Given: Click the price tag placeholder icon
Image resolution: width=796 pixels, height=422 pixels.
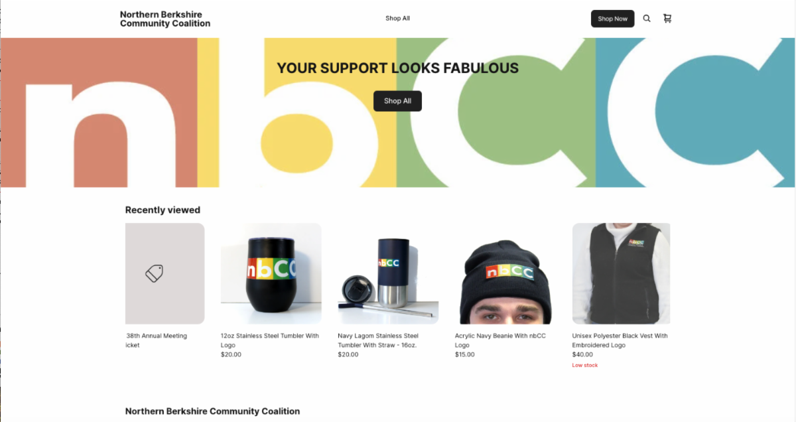Looking at the screenshot, I should pyautogui.click(x=154, y=273).
